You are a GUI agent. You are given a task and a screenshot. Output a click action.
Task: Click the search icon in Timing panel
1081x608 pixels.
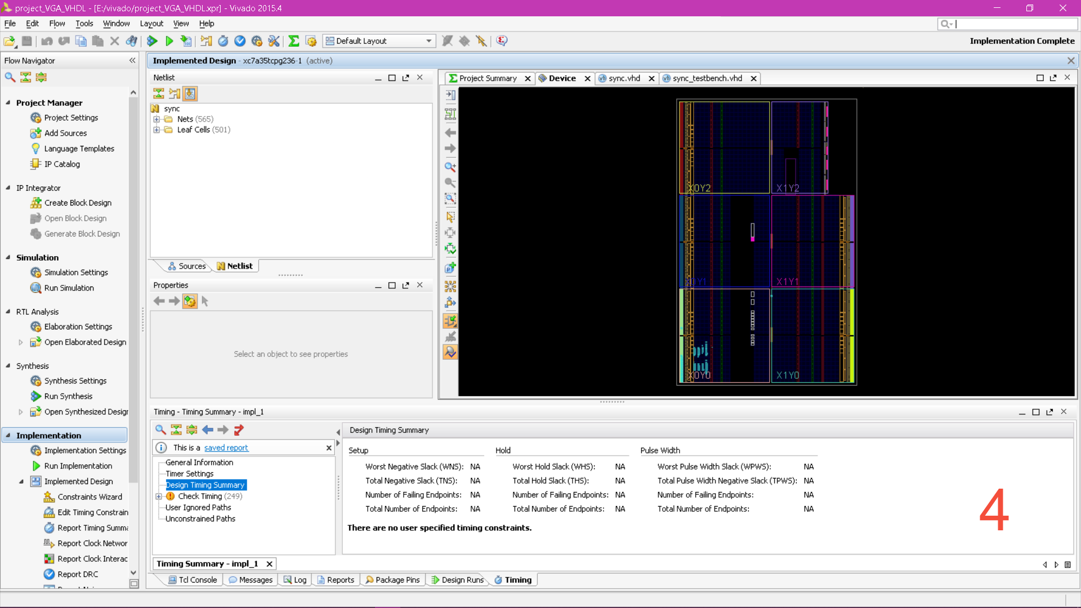[160, 430]
